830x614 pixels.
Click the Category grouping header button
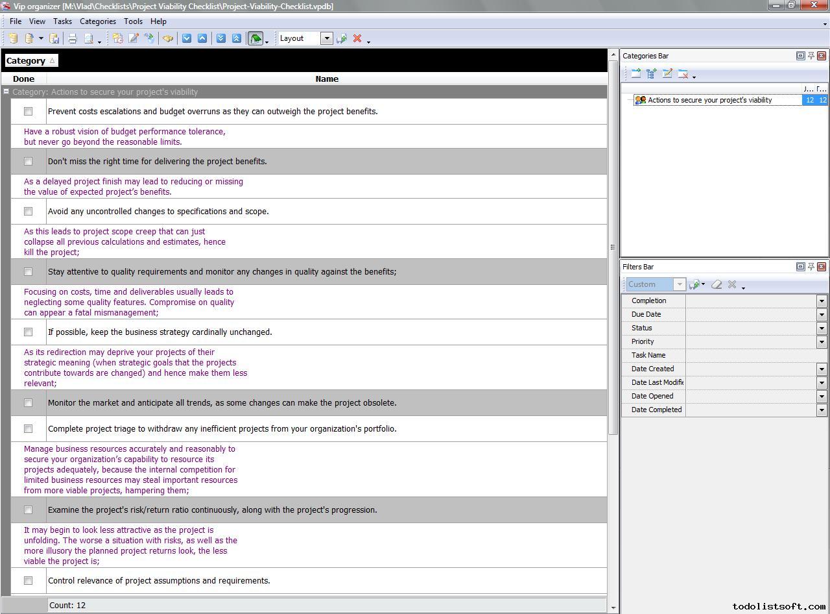[30, 61]
